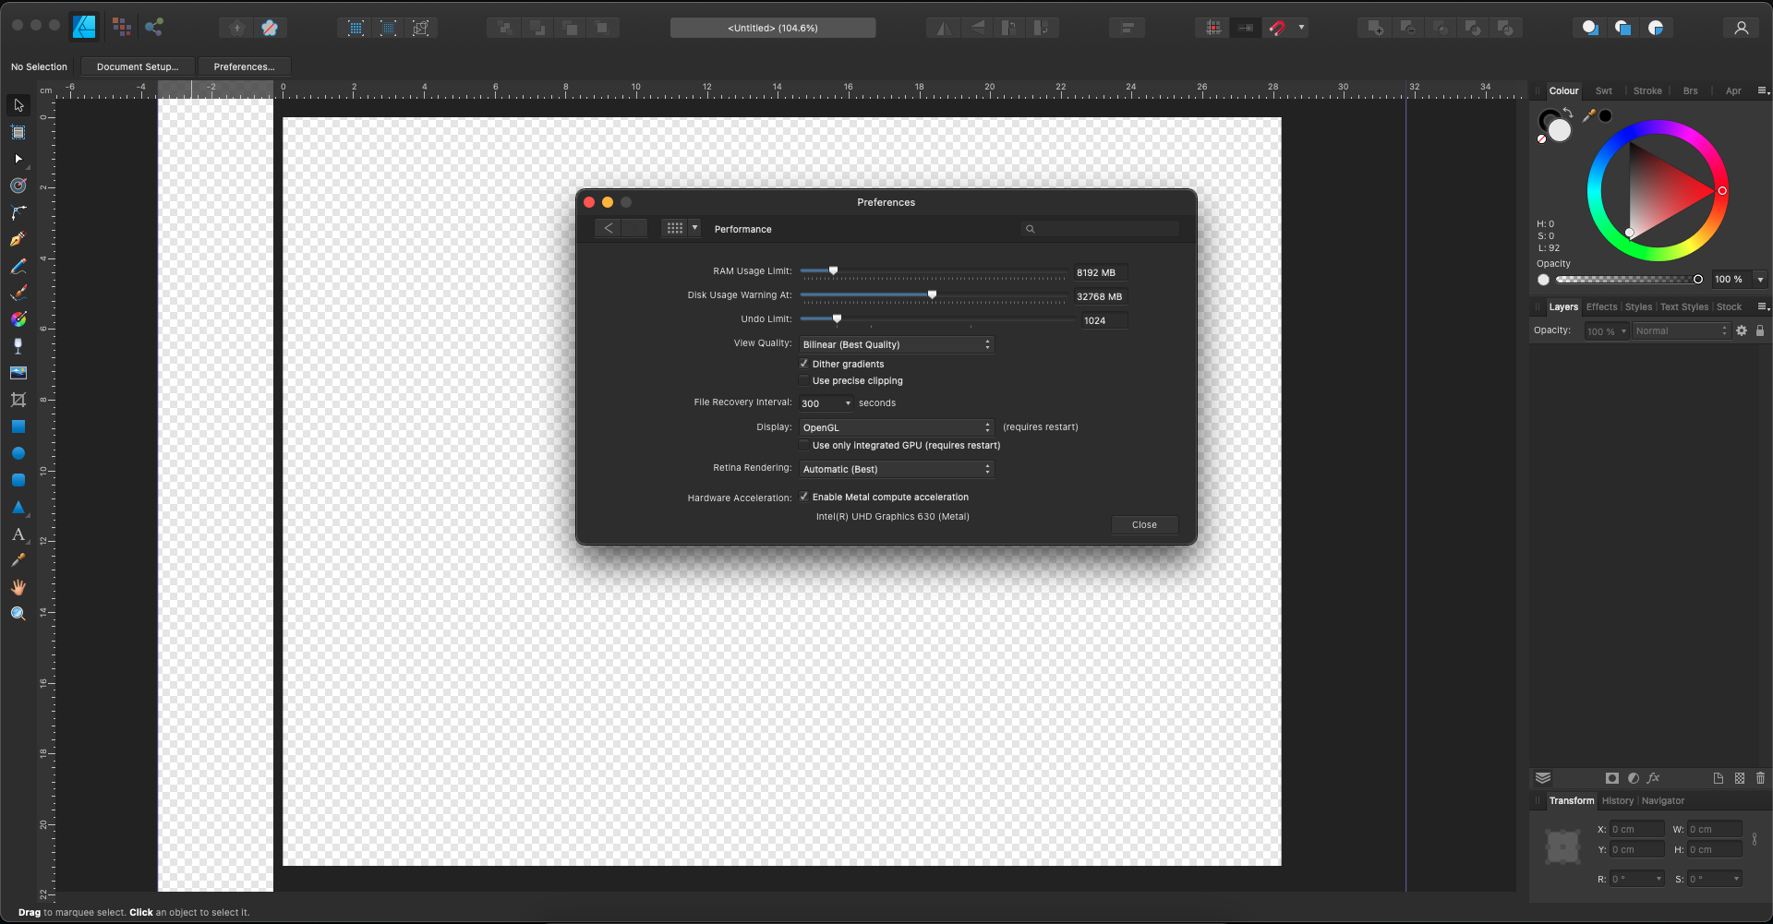The width and height of the screenshot is (1773, 924).
Task: Select the Pen tool
Action: point(18,239)
